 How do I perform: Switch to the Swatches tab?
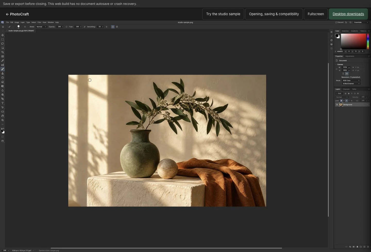(x=345, y=31)
